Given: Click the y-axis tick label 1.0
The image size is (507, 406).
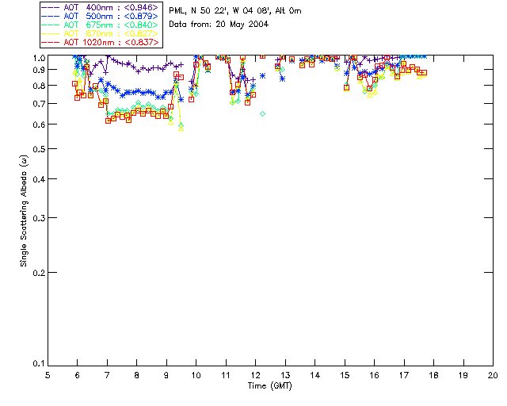Looking at the screenshot, I should click(x=39, y=58).
